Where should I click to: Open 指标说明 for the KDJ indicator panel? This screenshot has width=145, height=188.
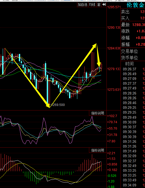98,113
